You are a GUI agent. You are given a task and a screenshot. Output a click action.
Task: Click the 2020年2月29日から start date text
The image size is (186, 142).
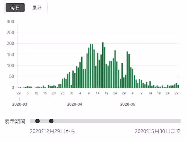pos(52,132)
